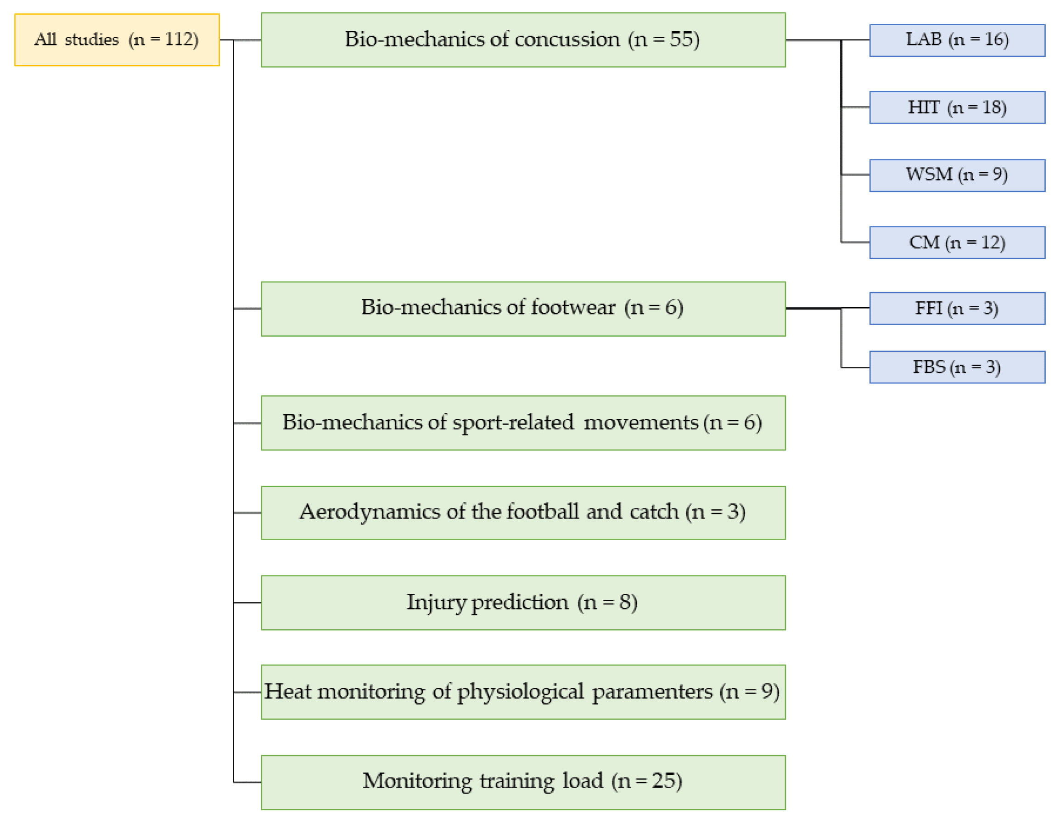This screenshot has width=1060, height=823.
Task: Click the Aerodynamics of the football box
Action: coord(523,513)
